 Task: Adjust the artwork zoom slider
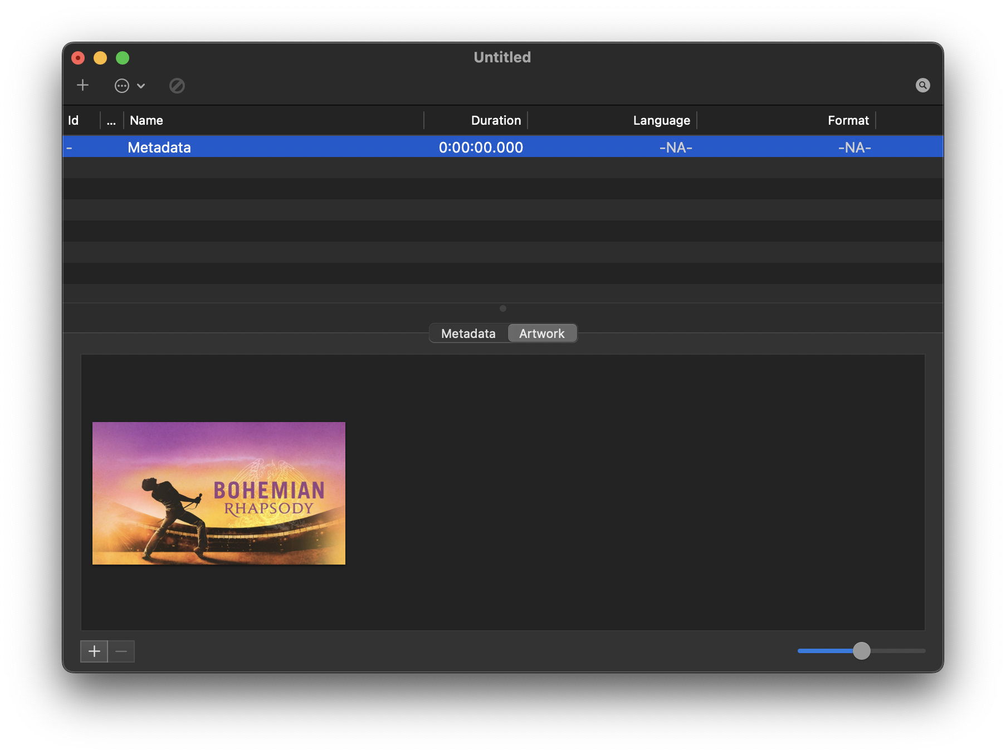[x=861, y=651]
